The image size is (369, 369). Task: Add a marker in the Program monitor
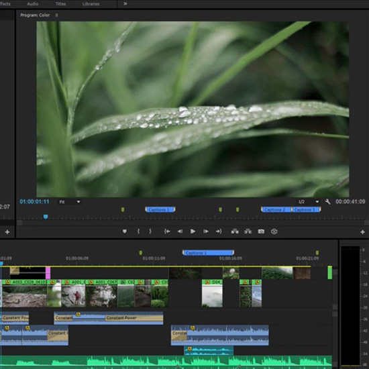click(125, 231)
